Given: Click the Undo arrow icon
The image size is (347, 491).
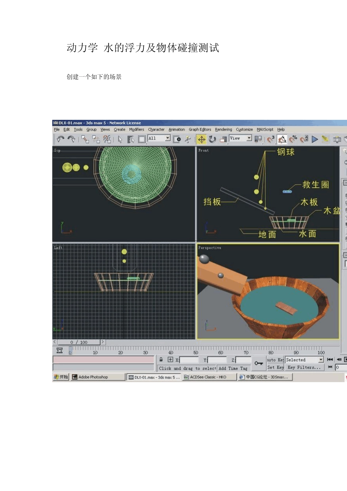Looking at the screenshot, I should click(x=61, y=139).
